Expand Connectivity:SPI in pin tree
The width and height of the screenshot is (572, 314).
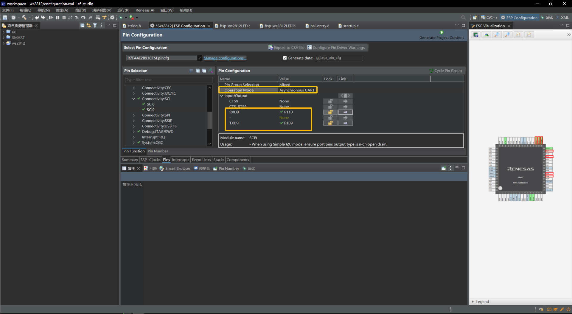(134, 115)
